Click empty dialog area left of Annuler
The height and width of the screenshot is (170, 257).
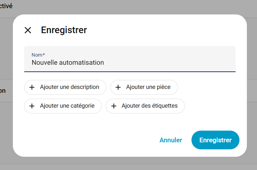(x=86, y=140)
